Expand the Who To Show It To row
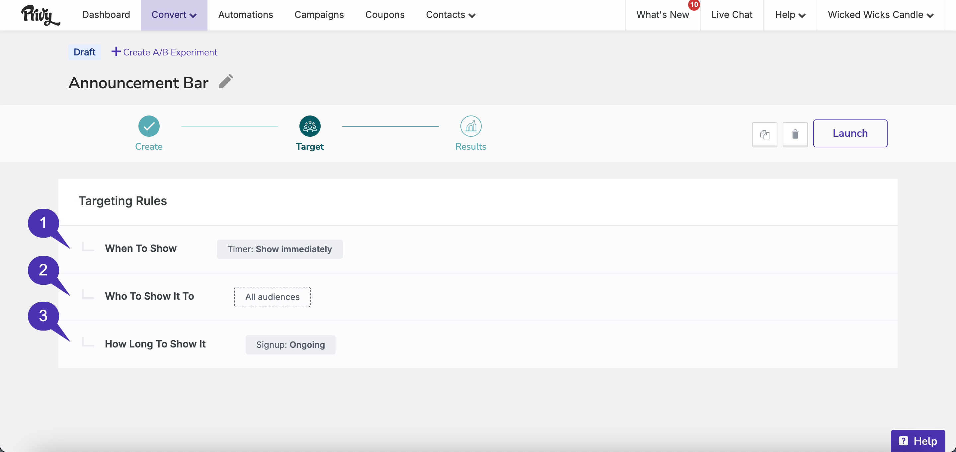This screenshot has height=452, width=956. click(478, 297)
